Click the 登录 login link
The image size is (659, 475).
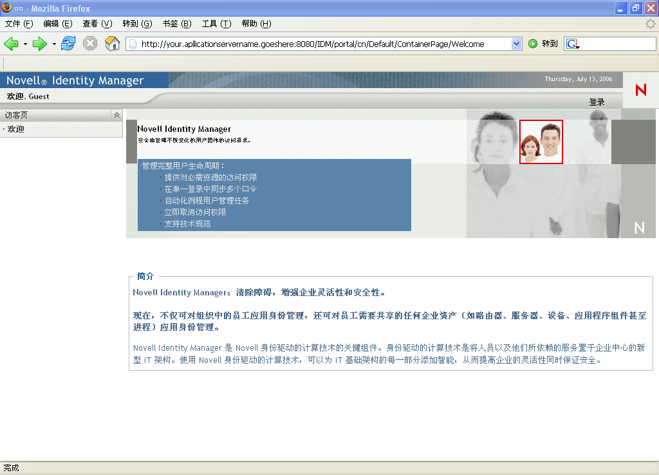pyautogui.click(x=598, y=101)
